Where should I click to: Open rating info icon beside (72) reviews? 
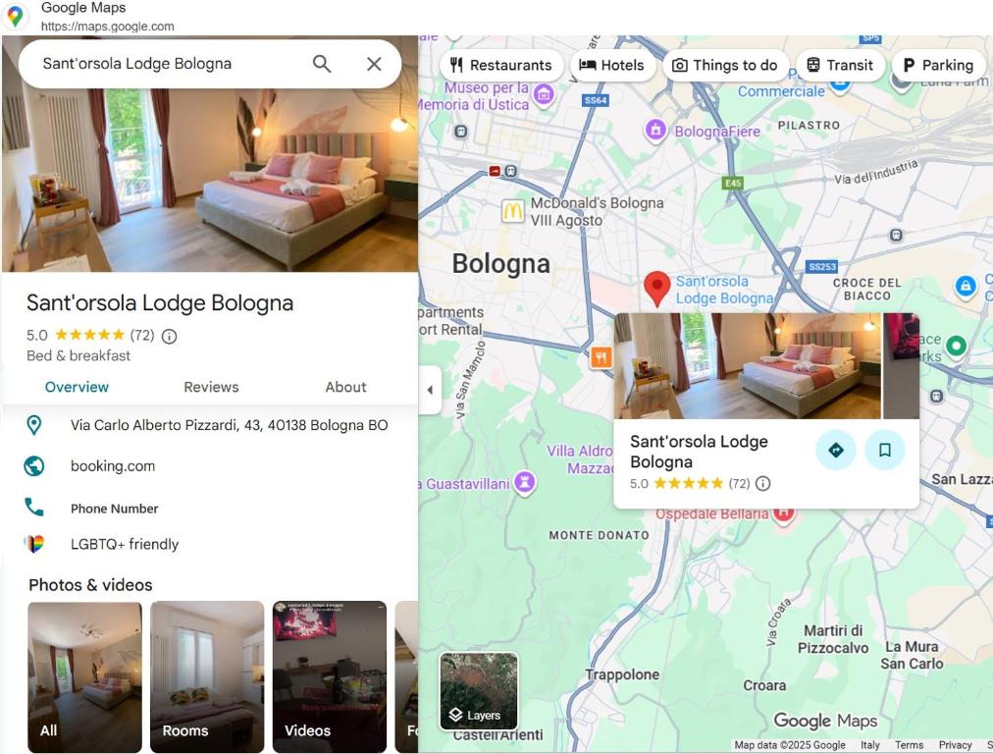click(169, 336)
